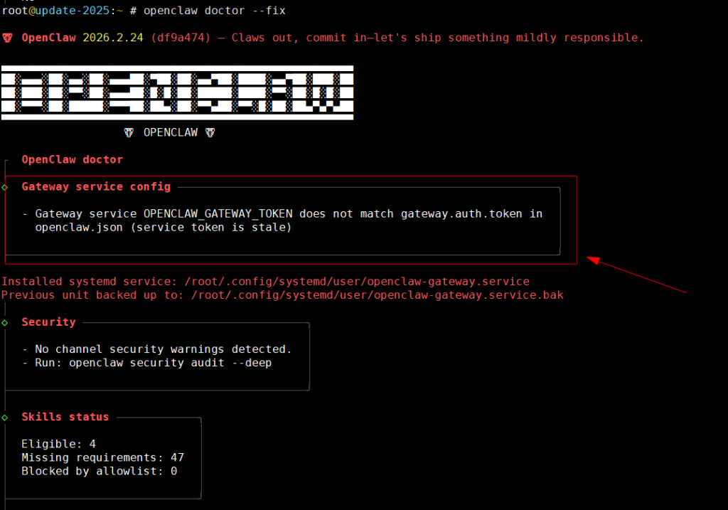This screenshot has height=510, width=728.
Task: Click green diamond marker beside Security section
Action: 5,322
